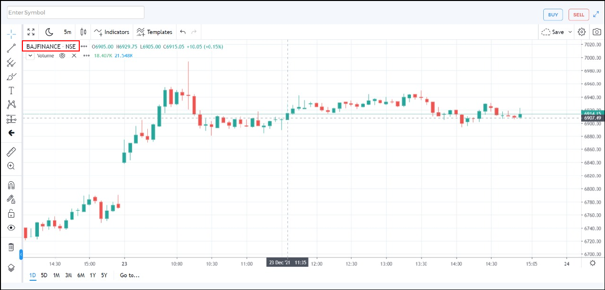Screen dimensions: 605x290
Task: Open the candlestick chart style selector
Action: click(x=83, y=32)
